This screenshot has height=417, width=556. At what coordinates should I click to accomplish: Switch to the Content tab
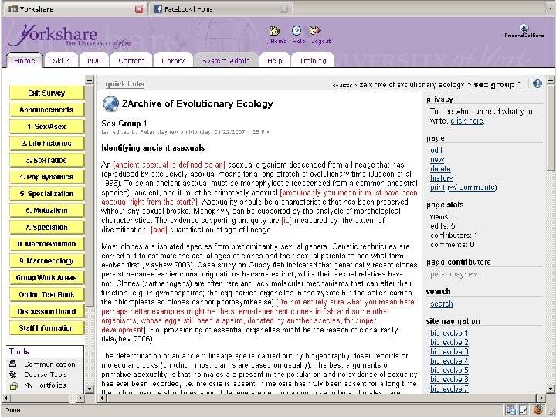[x=131, y=61]
